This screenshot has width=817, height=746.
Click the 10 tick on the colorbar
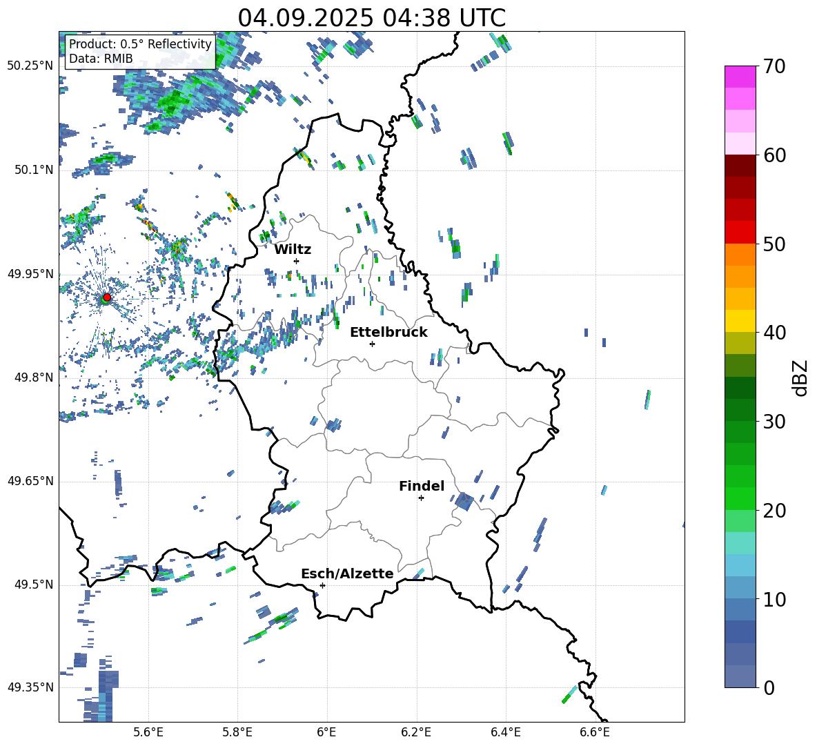pyautogui.click(x=774, y=599)
